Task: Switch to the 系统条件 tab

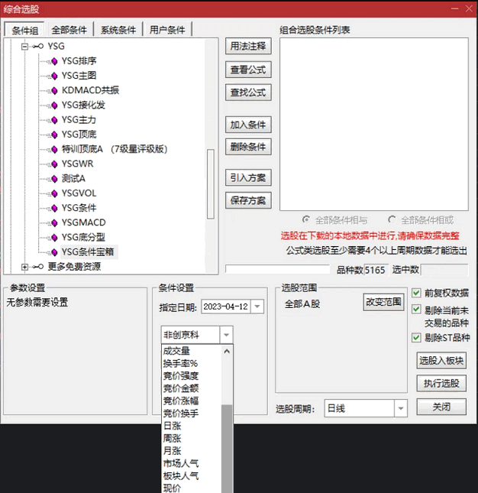Action: point(118,30)
